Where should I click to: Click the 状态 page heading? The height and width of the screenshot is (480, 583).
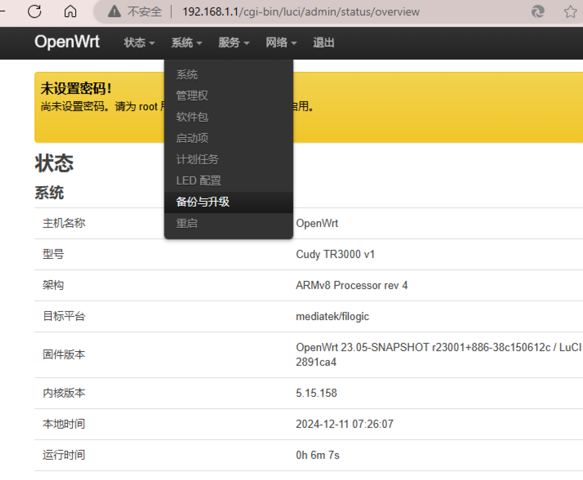coord(54,163)
